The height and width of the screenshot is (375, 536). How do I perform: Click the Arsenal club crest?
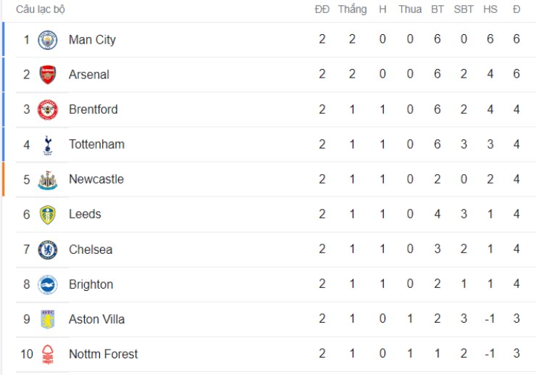click(x=48, y=75)
